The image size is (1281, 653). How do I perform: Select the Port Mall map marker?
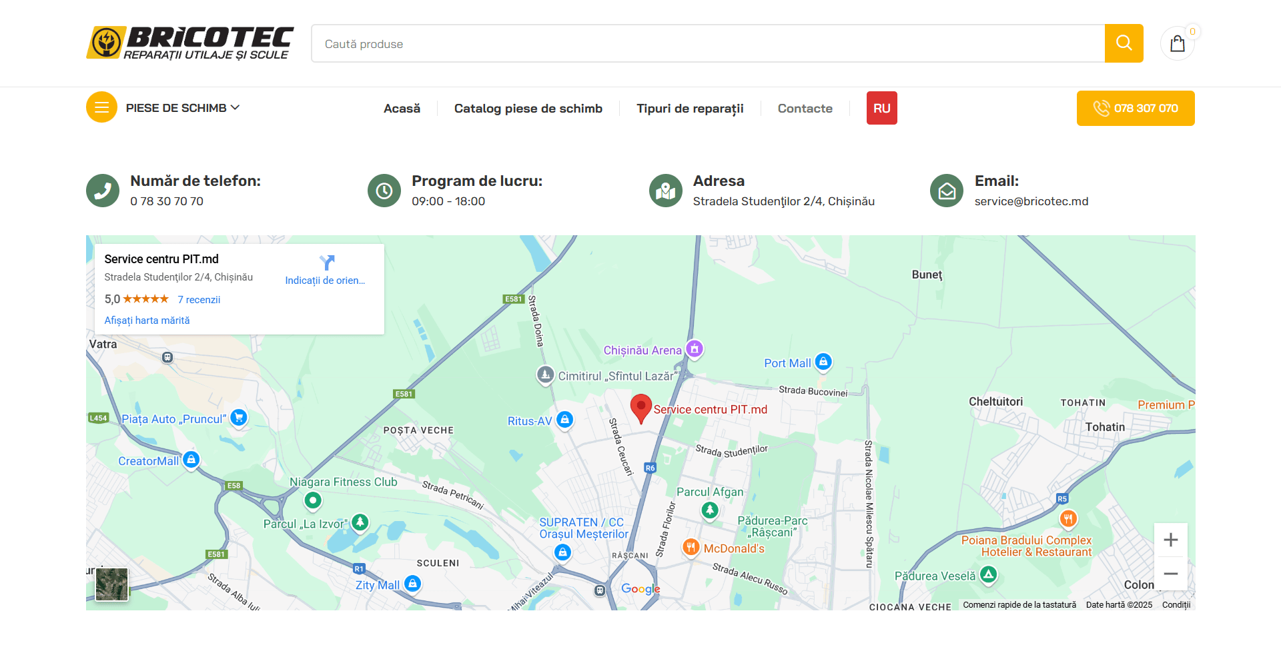click(823, 362)
